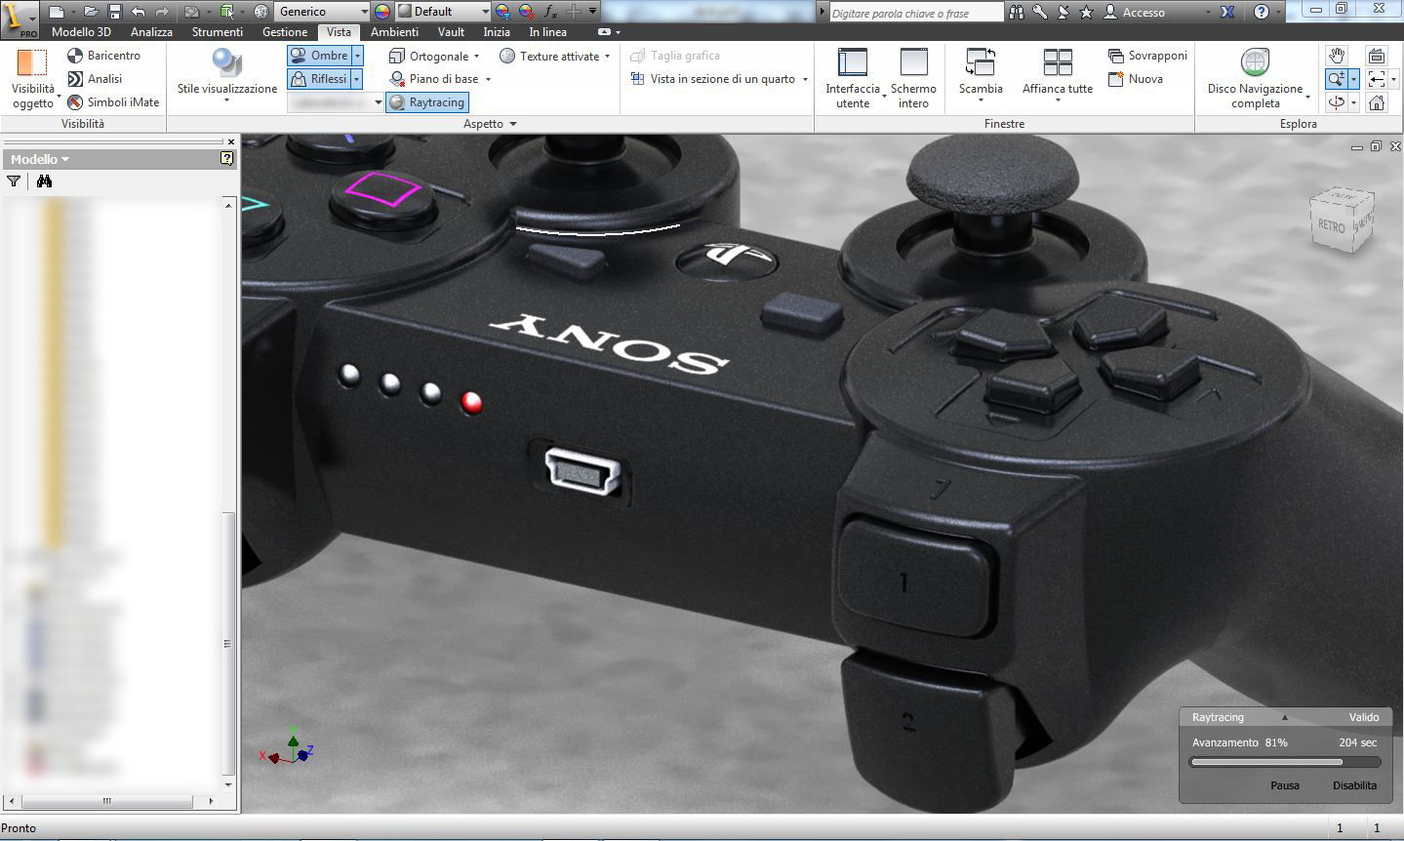The width and height of the screenshot is (1404, 841).
Task: Toggle Piano di base ground plane
Action: point(434,79)
